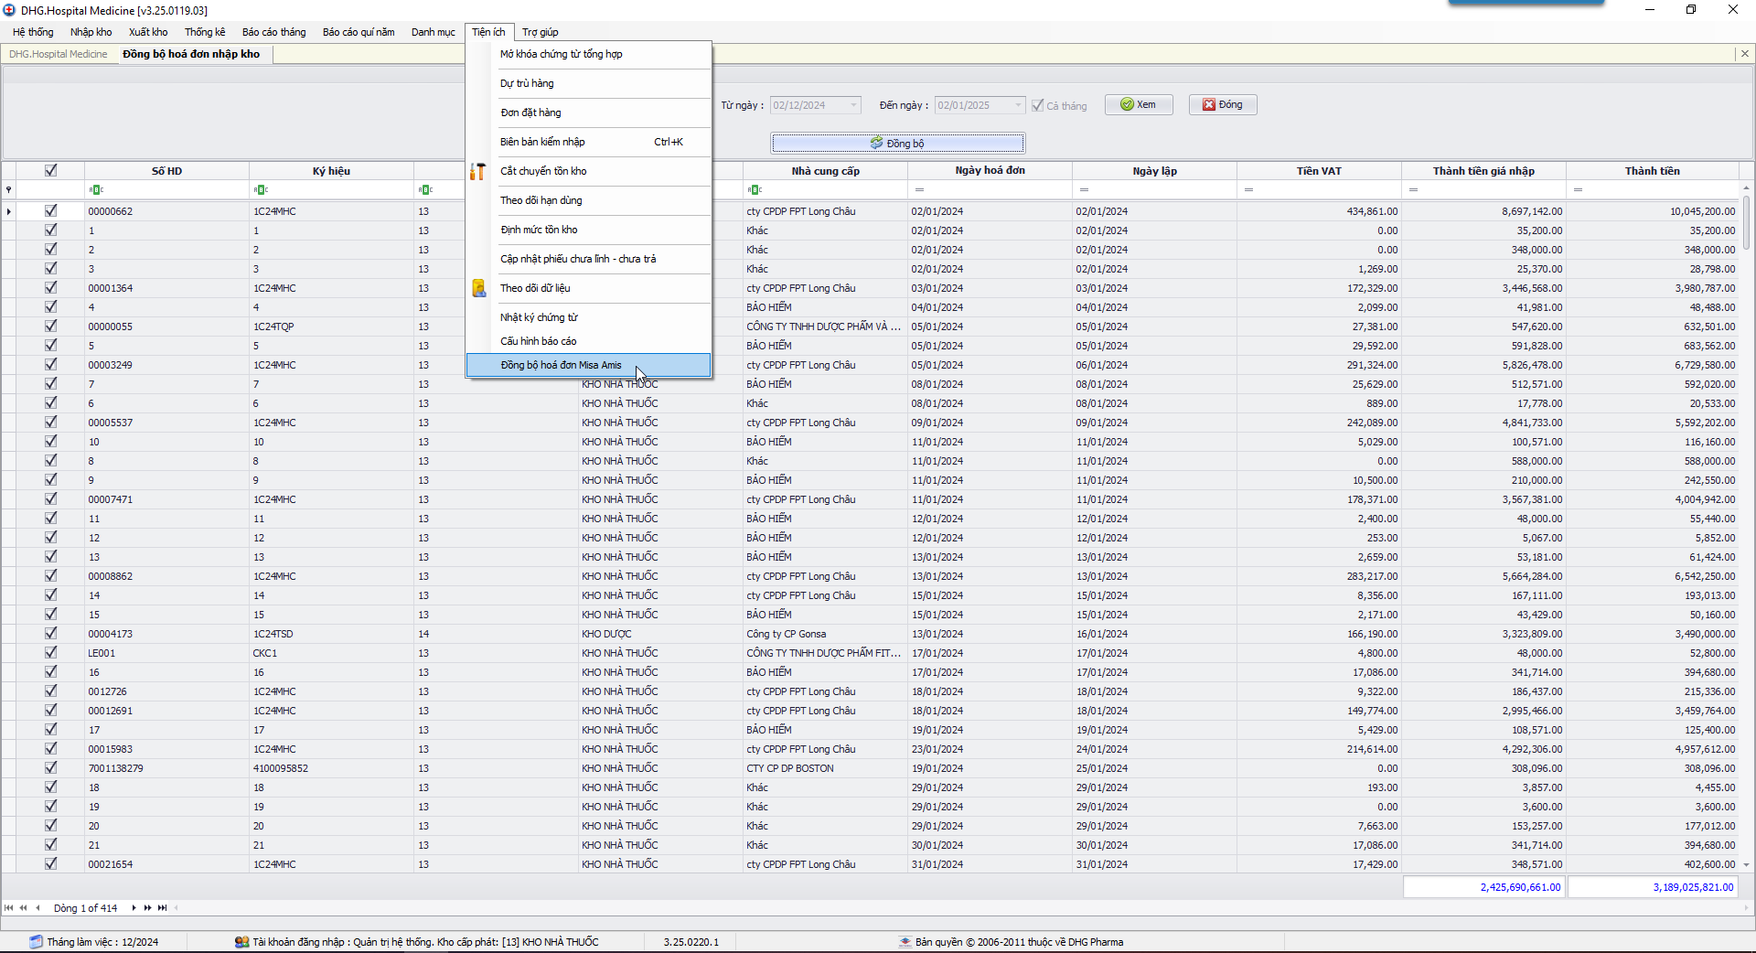1756x953 pixels.
Task: Click the filter operator icon under Nhà cung cấp
Action: pos(755,190)
